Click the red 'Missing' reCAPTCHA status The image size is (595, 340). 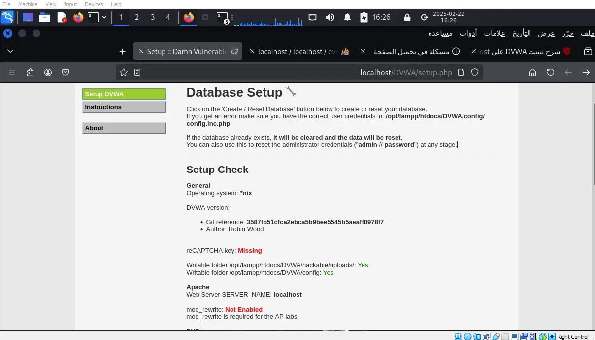click(250, 251)
